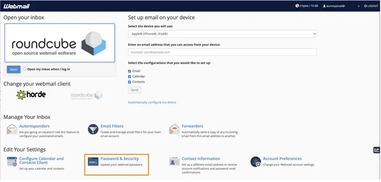
Task: Focus the email address input field
Action: pyautogui.click(x=222, y=52)
